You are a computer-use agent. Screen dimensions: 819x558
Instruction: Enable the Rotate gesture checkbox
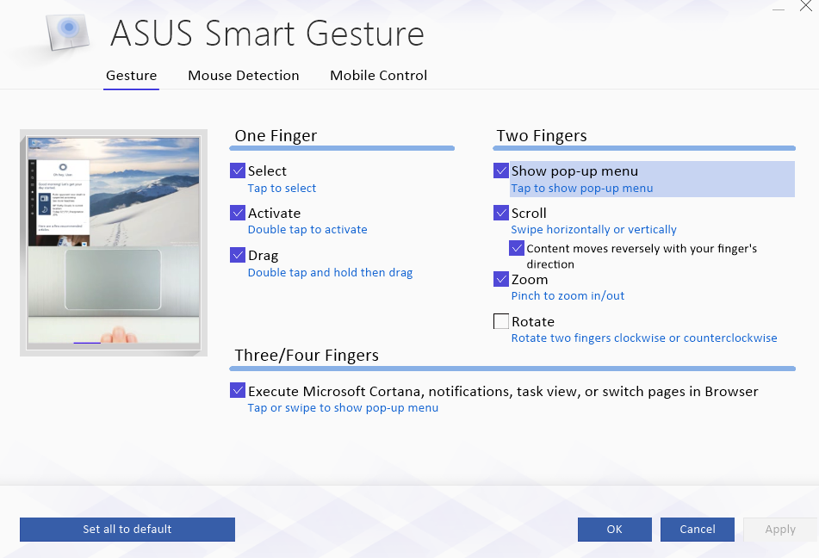tap(501, 321)
